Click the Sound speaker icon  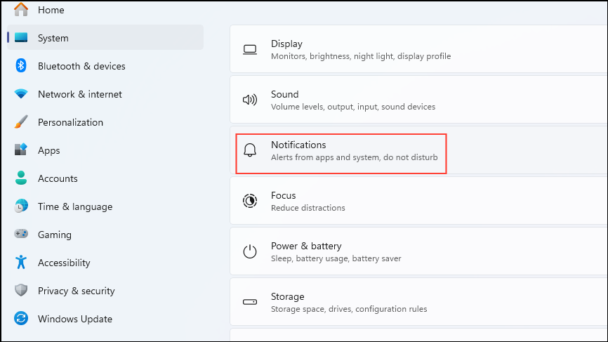tap(250, 100)
